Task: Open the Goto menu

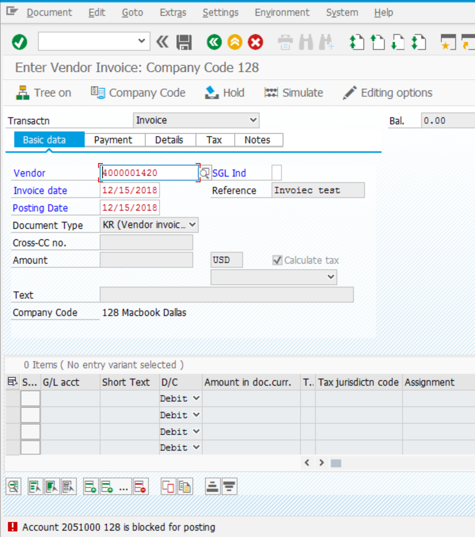Action: click(x=132, y=12)
